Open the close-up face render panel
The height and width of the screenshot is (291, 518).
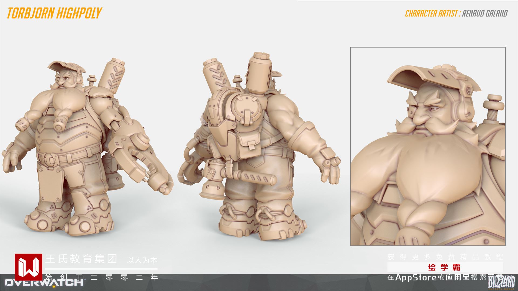[428, 146]
